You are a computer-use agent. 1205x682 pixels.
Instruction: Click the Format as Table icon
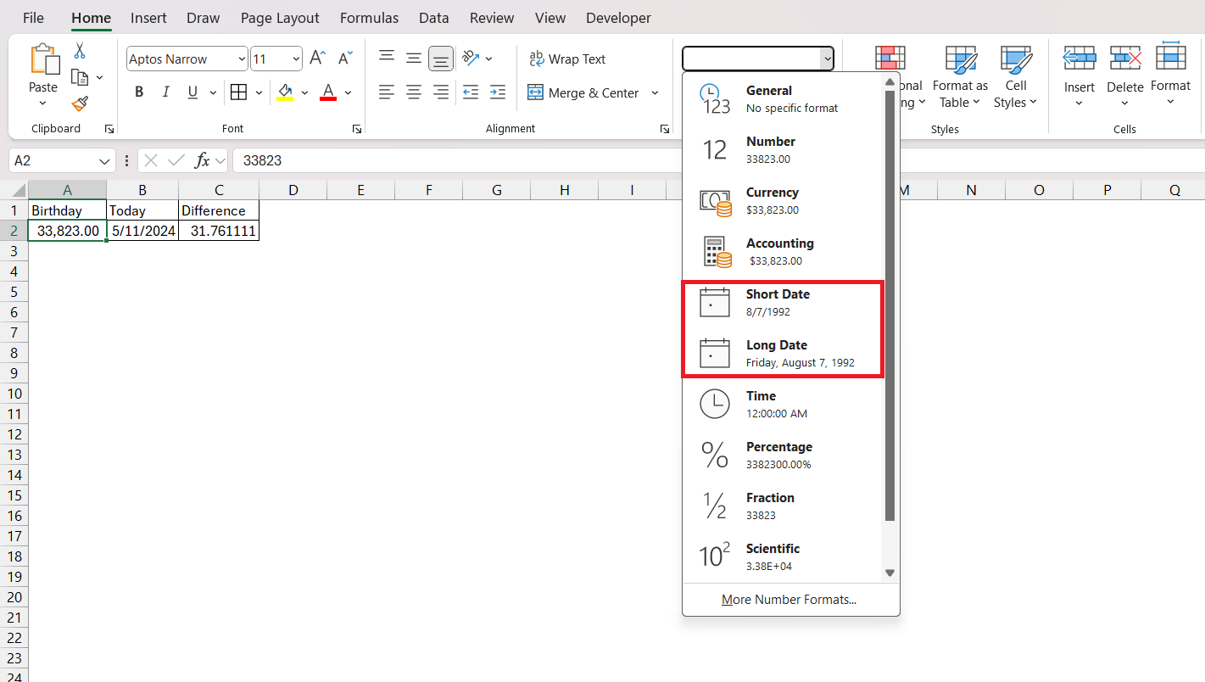tap(961, 61)
